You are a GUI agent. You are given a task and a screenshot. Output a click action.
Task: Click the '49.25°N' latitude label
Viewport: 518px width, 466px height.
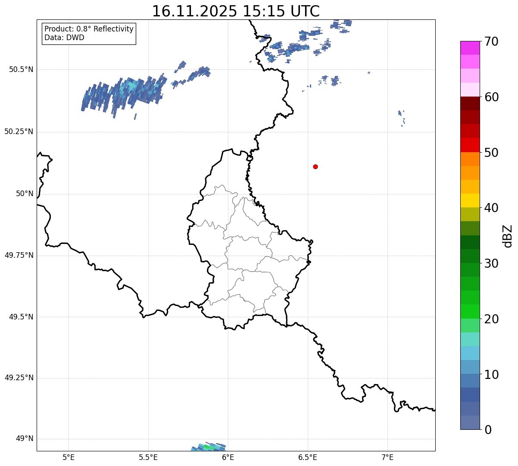[x=19, y=378]
